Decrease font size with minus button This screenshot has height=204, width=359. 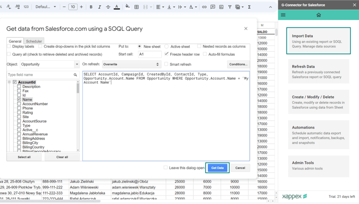click(64, 7)
